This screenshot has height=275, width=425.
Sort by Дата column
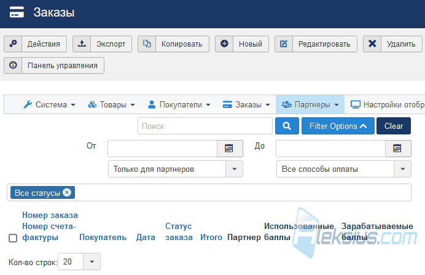tap(146, 238)
